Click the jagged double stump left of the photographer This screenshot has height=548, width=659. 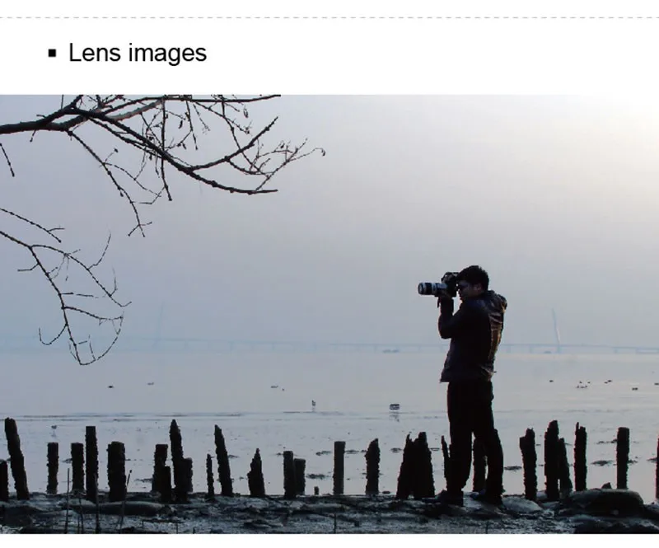tap(416, 466)
